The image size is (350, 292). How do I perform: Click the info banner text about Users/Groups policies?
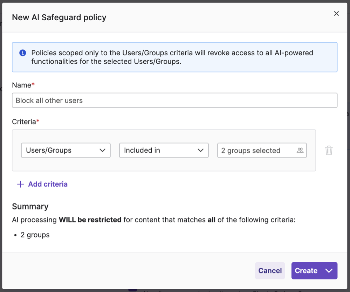(172, 57)
